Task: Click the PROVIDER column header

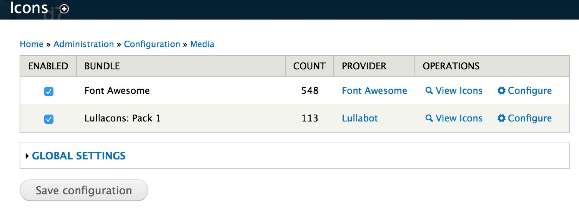Action: 364,66
